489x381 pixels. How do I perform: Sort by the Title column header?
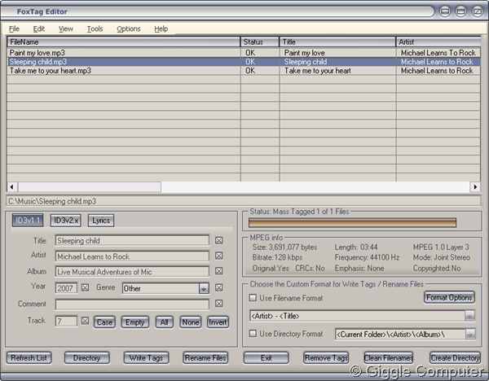337,42
